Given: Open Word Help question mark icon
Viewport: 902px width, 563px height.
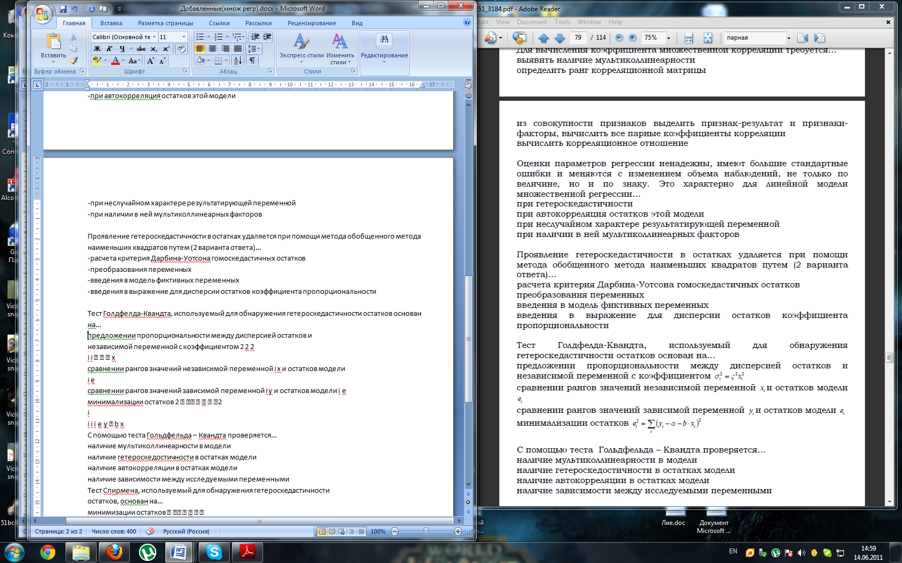Looking at the screenshot, I should [467, 23].
